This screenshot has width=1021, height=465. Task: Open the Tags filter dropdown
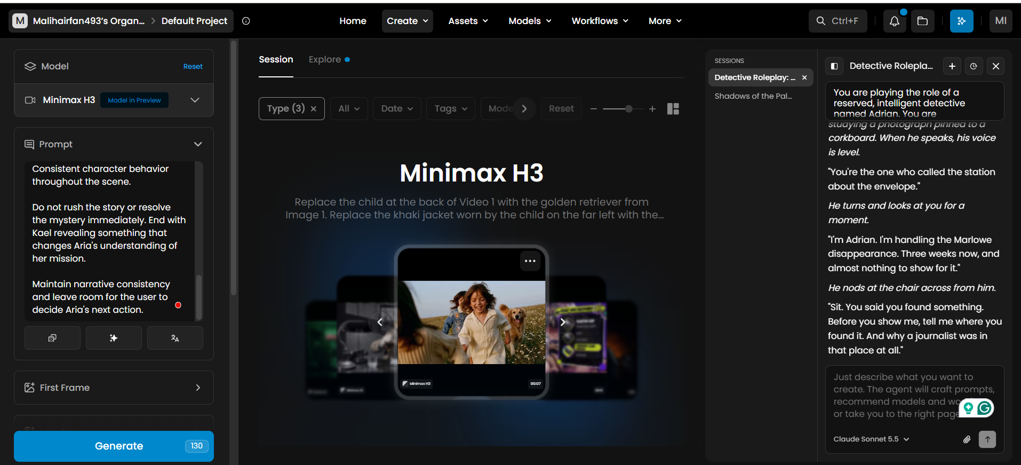[x=451, y=109]
